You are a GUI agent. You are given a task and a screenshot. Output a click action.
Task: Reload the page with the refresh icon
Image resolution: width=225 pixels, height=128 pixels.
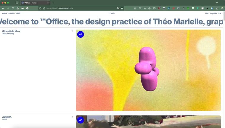[x=13, y=9]
